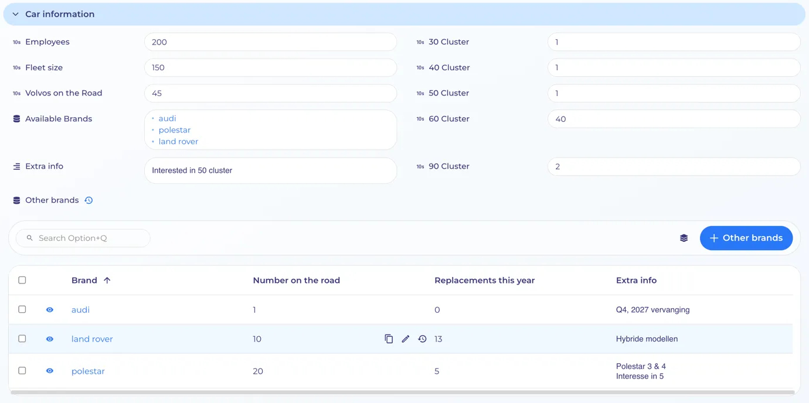
Task: View the audi row via eye icon
Action: [50, 310]
